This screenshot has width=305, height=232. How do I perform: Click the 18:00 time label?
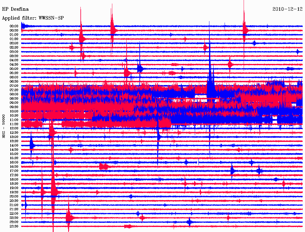(x=14, y=180)
